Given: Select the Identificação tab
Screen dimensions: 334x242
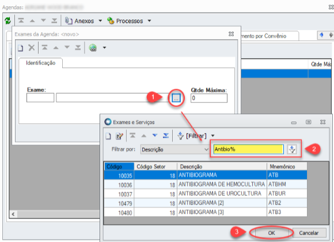Looking at the screenshot, I should 41,63.
